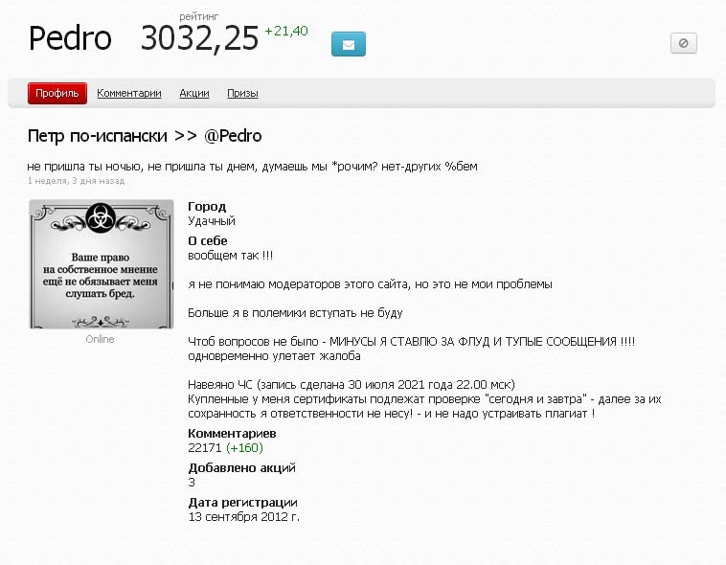
Task: Click the comments count 22171
Action: coord(205,448)
